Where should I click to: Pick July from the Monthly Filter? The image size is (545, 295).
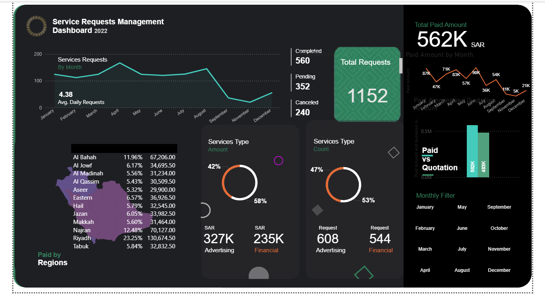click(x=462, y=249)
